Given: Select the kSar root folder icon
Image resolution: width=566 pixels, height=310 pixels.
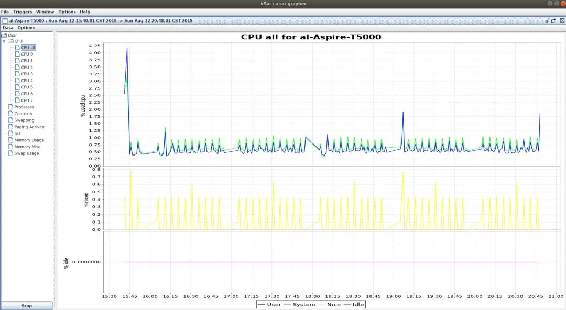Looking at the screenshot, I should (x=4, y=35).
